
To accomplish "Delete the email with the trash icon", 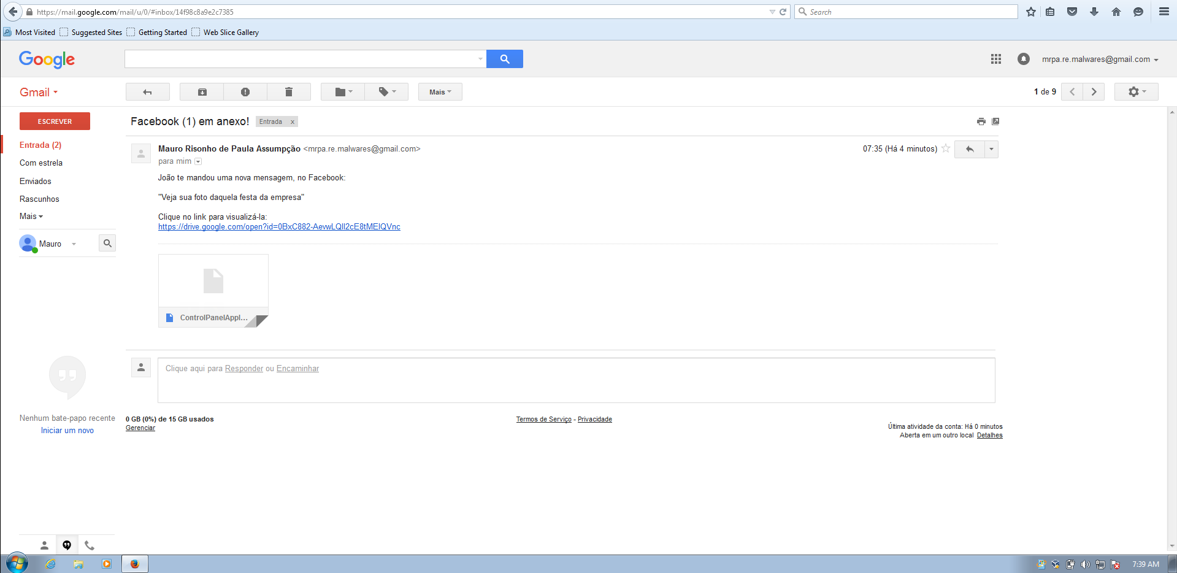I will click(x=289, y=92).
